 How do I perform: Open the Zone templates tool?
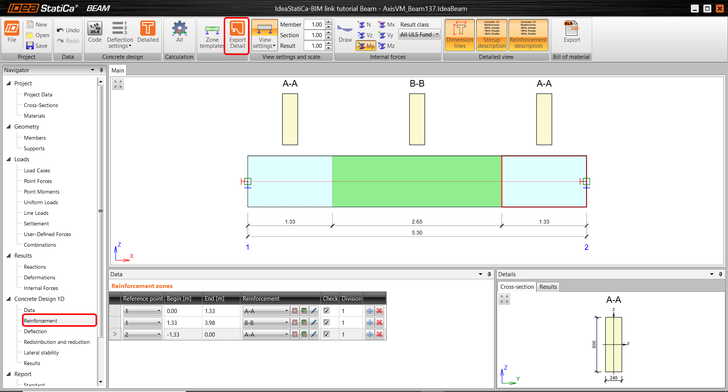click(x=212, y=35)
